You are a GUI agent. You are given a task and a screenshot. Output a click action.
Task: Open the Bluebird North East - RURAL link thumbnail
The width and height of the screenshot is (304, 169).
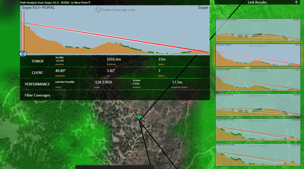258,30
